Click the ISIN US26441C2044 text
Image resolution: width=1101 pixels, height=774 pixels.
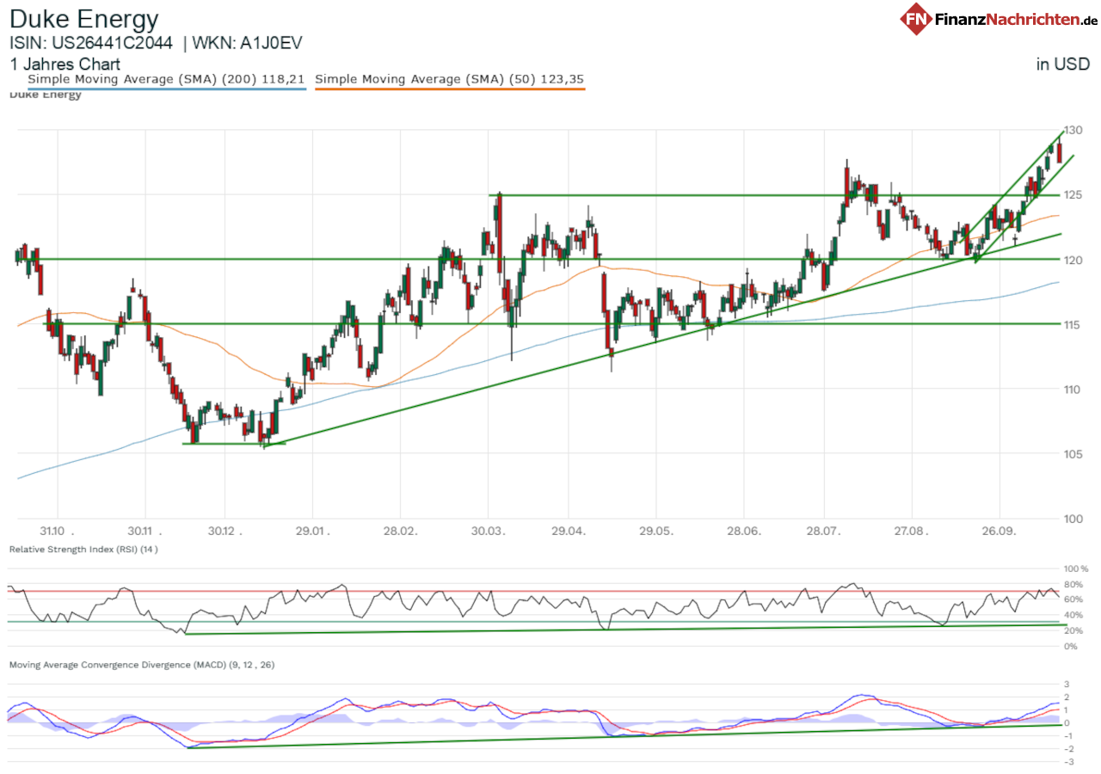tap(90, 43)
